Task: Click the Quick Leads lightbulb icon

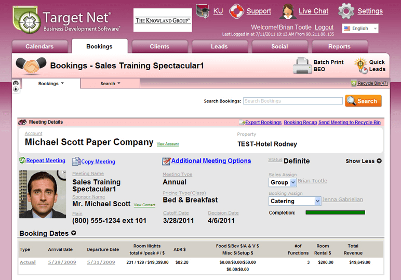Action: click(360, 66)
